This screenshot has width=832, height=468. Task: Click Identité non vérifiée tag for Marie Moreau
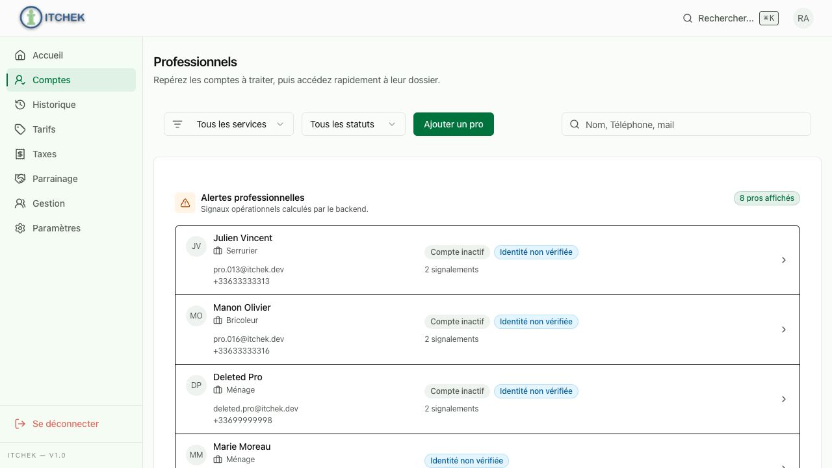[x=467, y=461]
